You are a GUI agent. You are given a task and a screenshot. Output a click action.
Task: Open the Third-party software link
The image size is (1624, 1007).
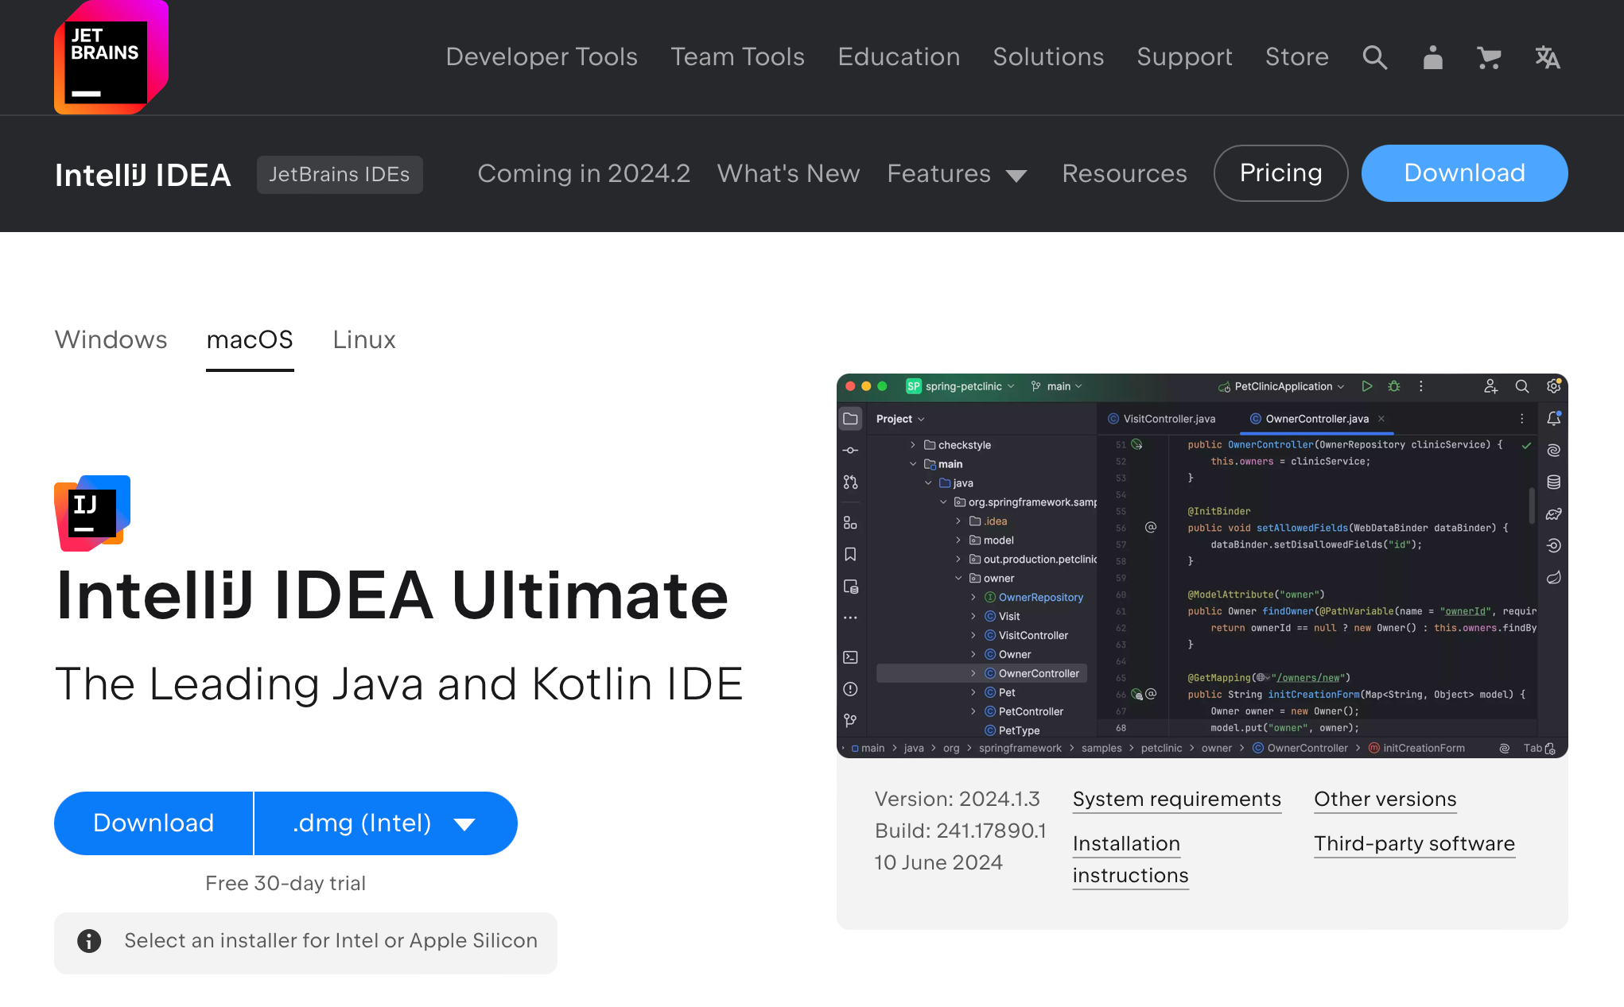click(1414, 844)
